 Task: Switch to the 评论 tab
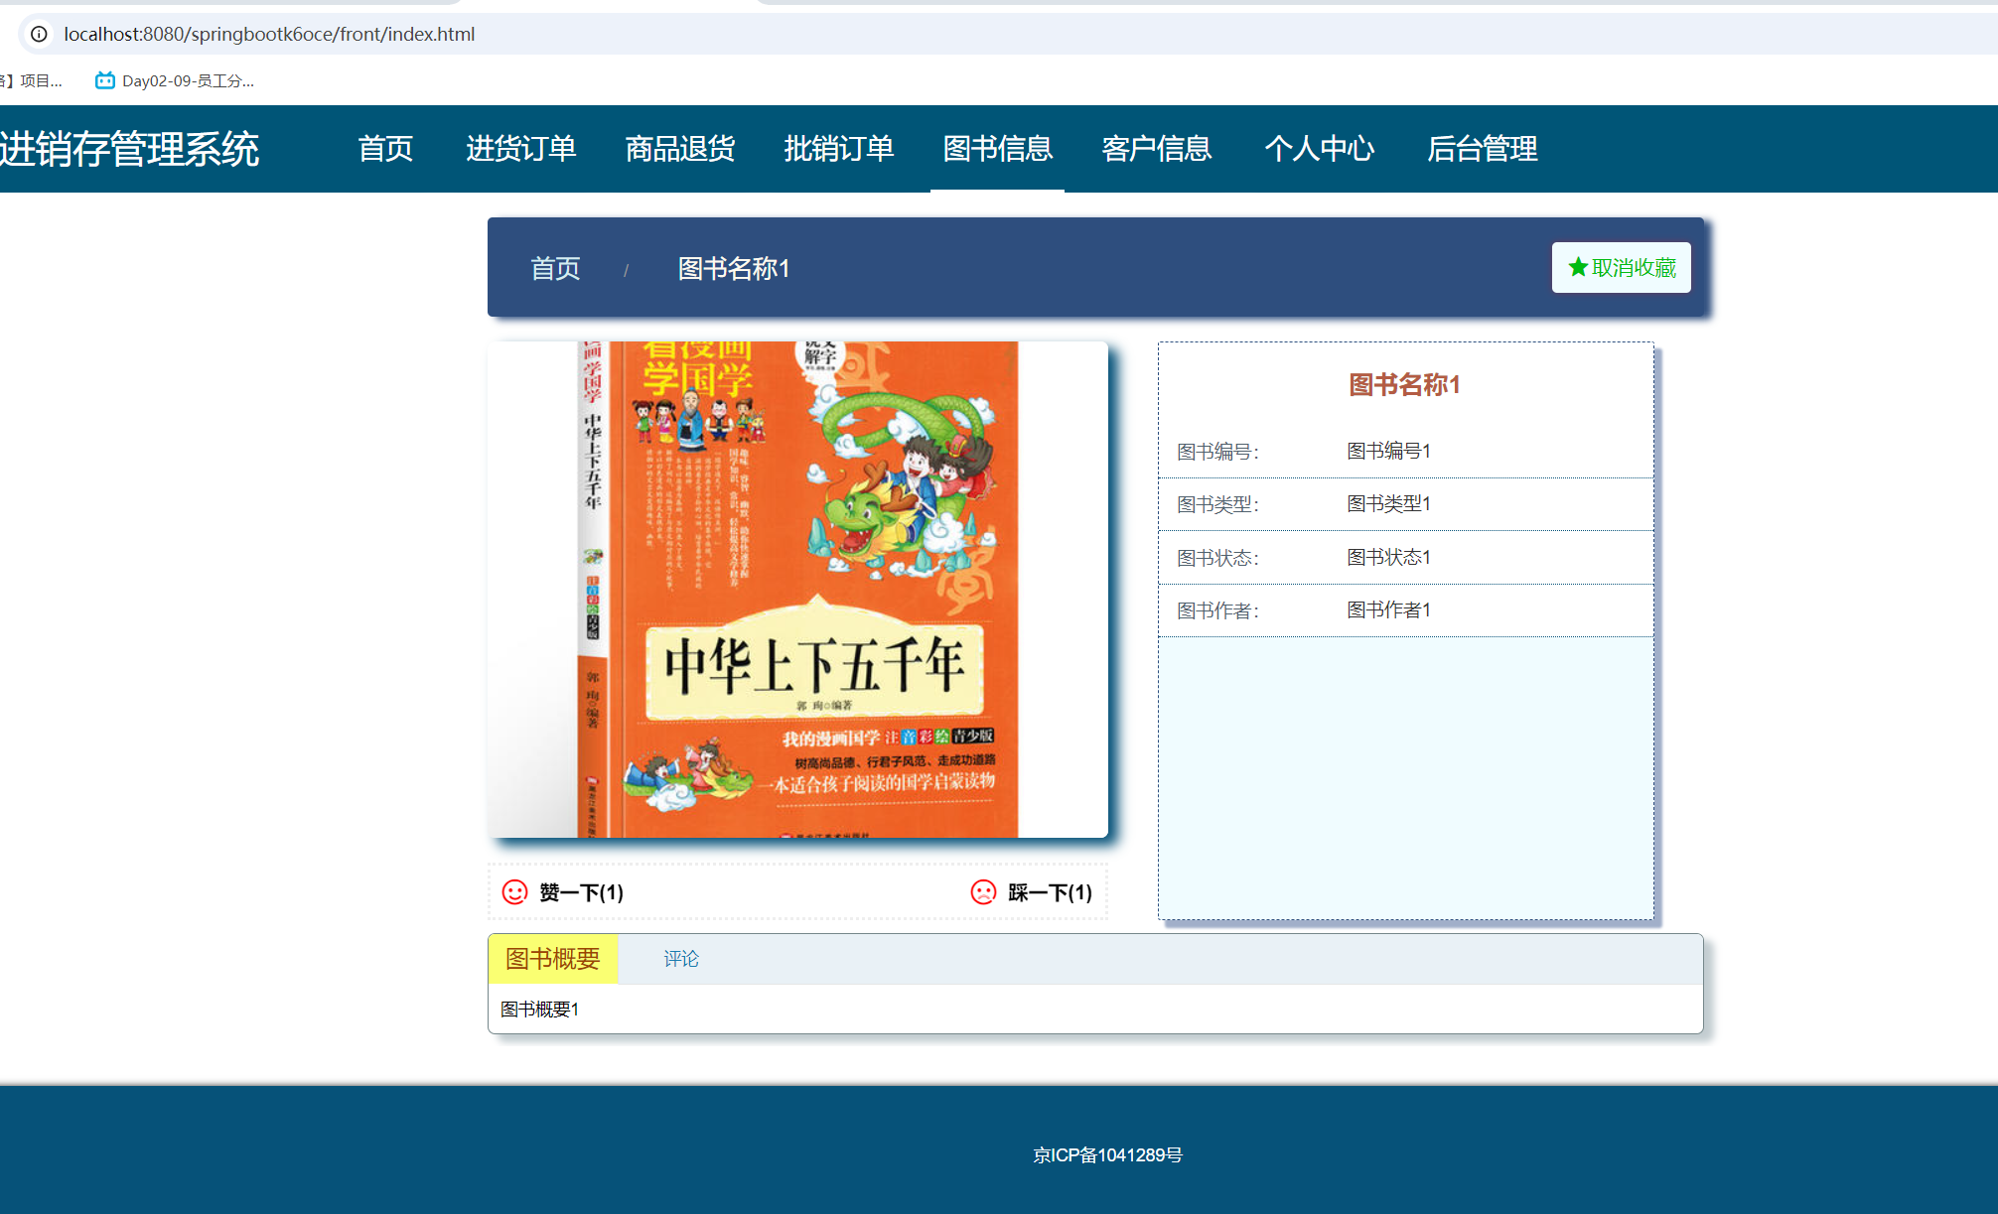pos(680,959)
